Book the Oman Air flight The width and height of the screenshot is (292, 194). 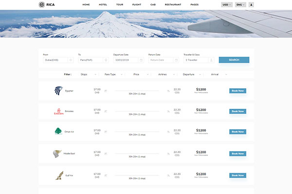pos(237,132)
